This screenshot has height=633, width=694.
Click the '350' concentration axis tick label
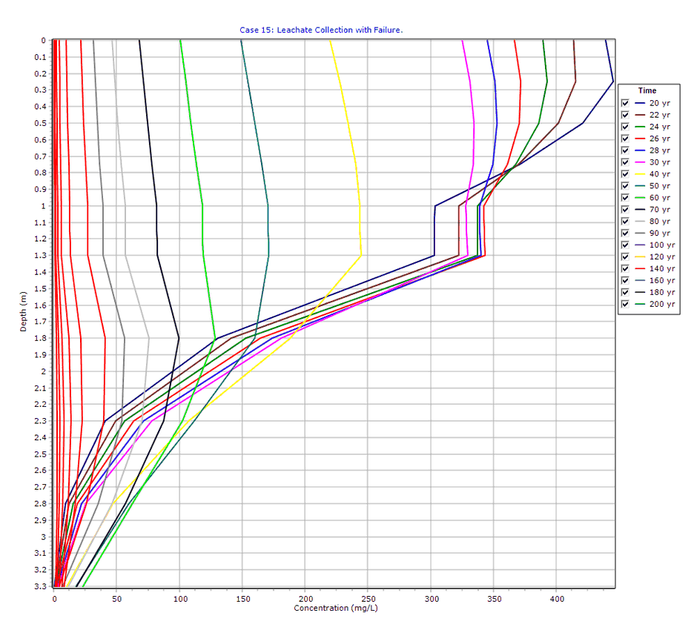coord(495,599)
